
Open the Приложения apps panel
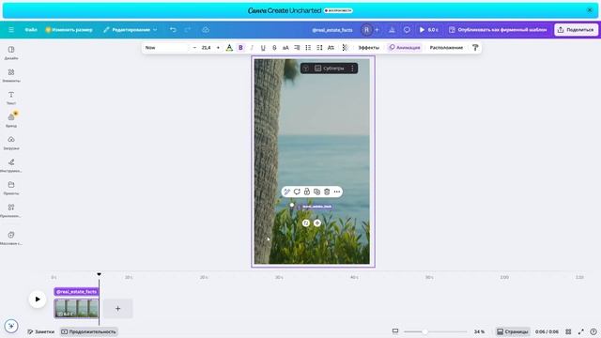pyautogui.click(x=11, y=210)
